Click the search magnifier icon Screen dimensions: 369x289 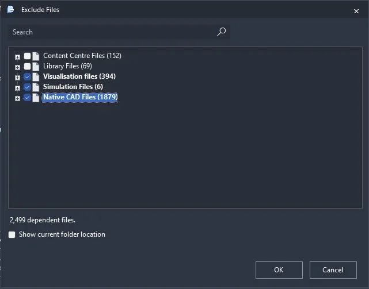221,32
